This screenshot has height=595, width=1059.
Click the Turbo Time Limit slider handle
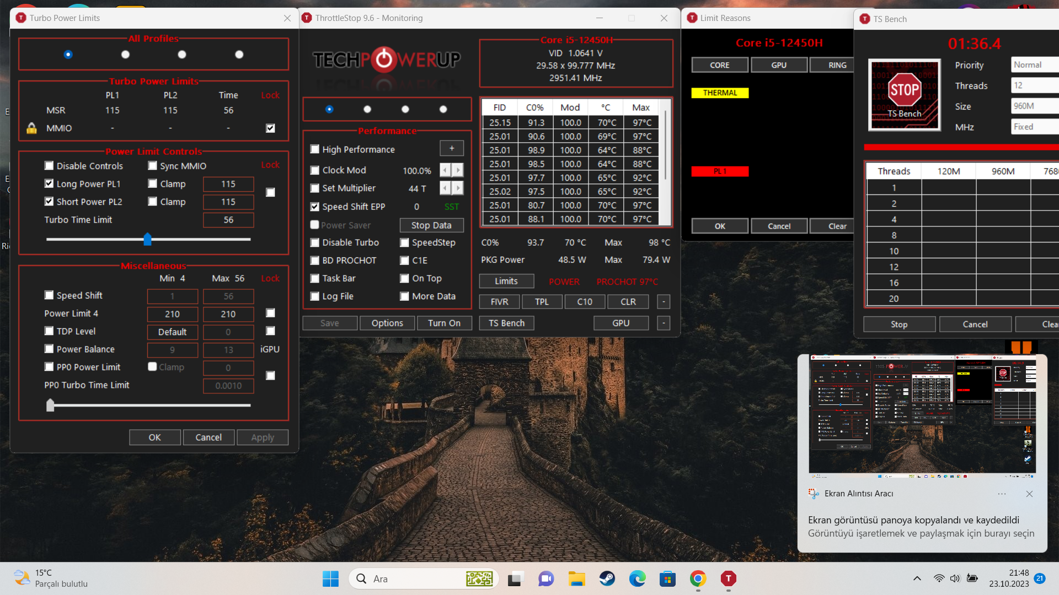point(147,239)
